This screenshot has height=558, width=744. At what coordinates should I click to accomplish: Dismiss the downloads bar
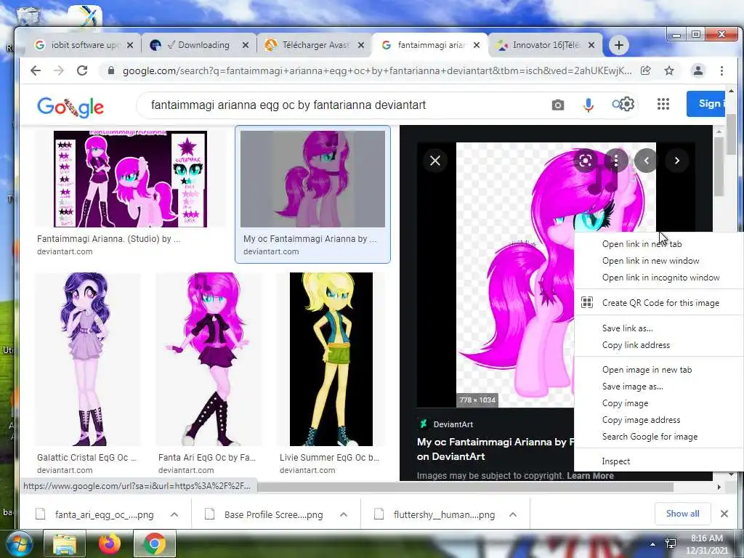724,514
